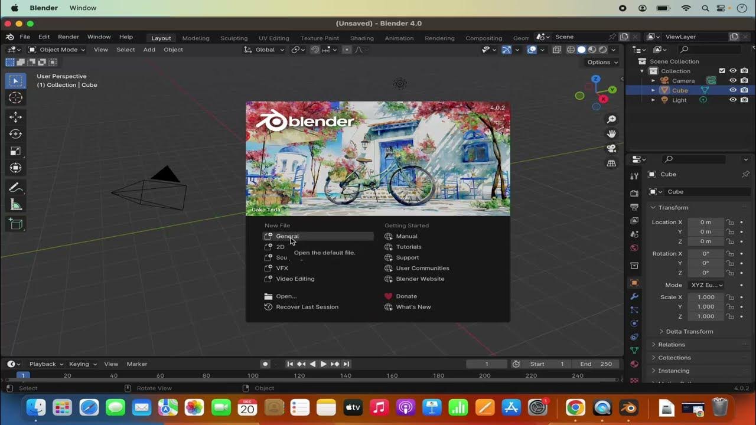
Task: Open the Object properties tab
Action: point(634,283)
